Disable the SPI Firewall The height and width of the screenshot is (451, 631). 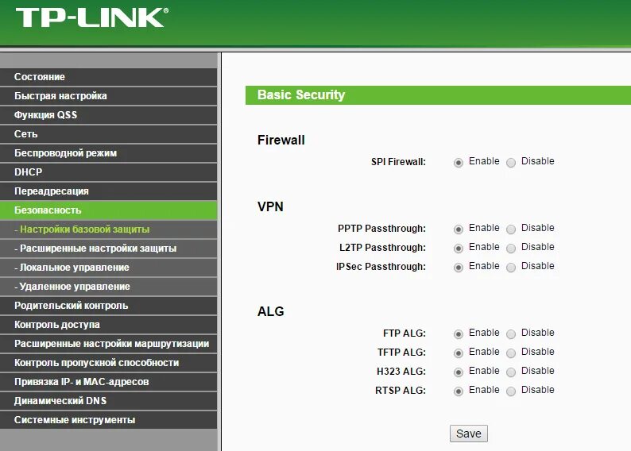[511, 163]
